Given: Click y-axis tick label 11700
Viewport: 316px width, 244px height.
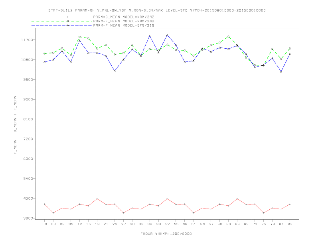Looking at the screenshot, I should pos(27,40).
